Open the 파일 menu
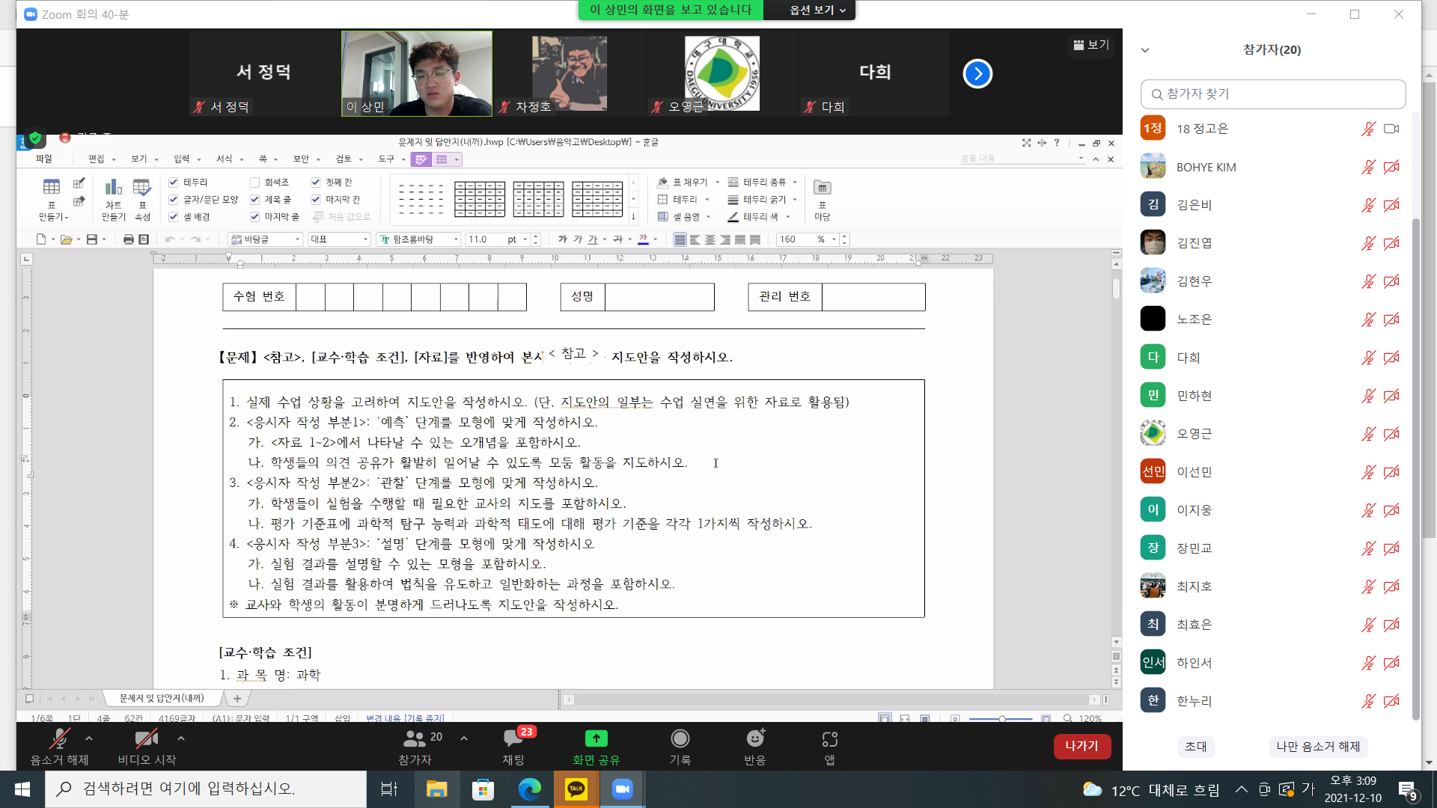The image size is (1437, 808). point(43,159)
